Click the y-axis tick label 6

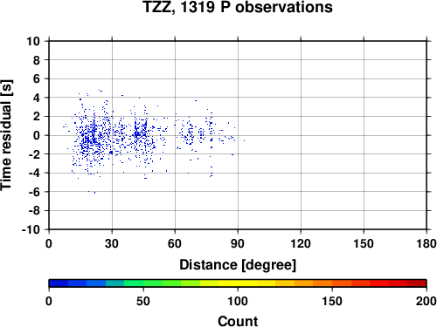[x=37, y=78]
